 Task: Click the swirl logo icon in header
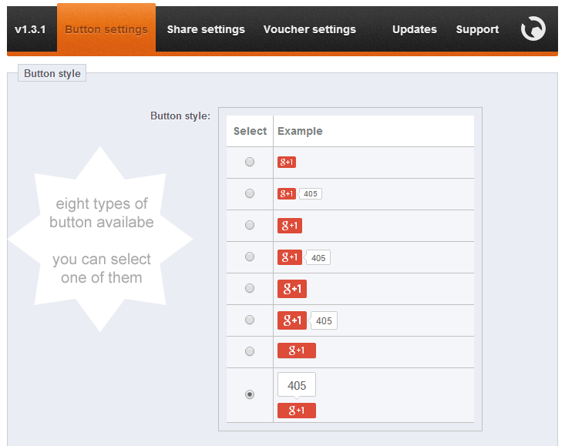(533, 29)
